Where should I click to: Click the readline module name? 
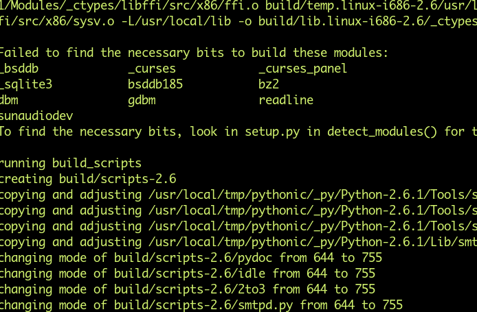pyautogui.click(x=286, y=100)
